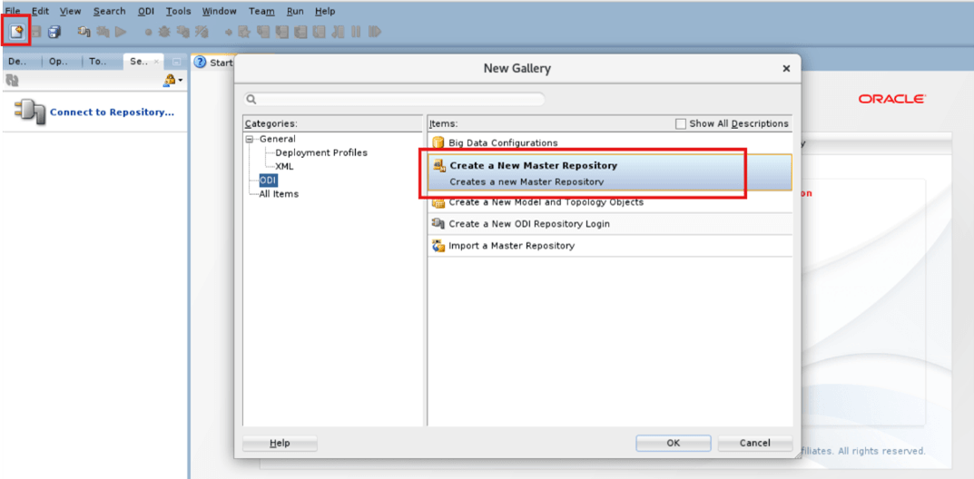Viewport: 974px width, 479px height.
Task: Click the Big Data Configurations icon
Action: click(x=438, y=142)
